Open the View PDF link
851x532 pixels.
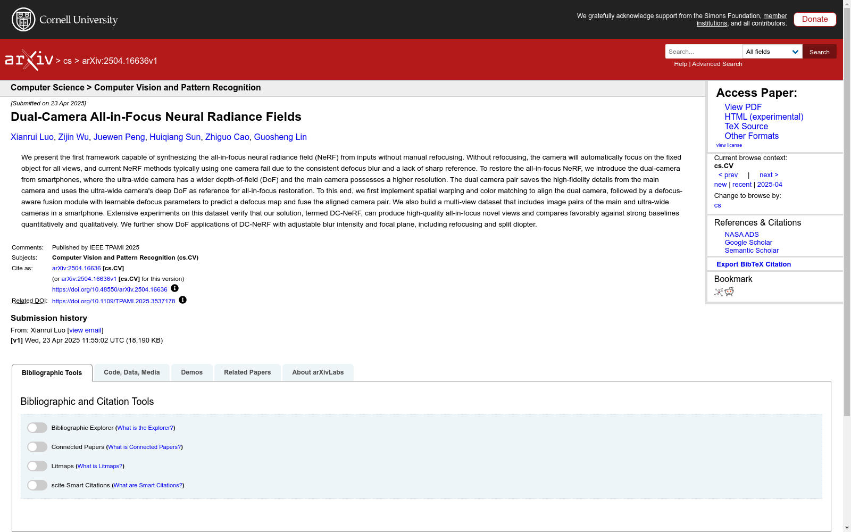(743, 107)
